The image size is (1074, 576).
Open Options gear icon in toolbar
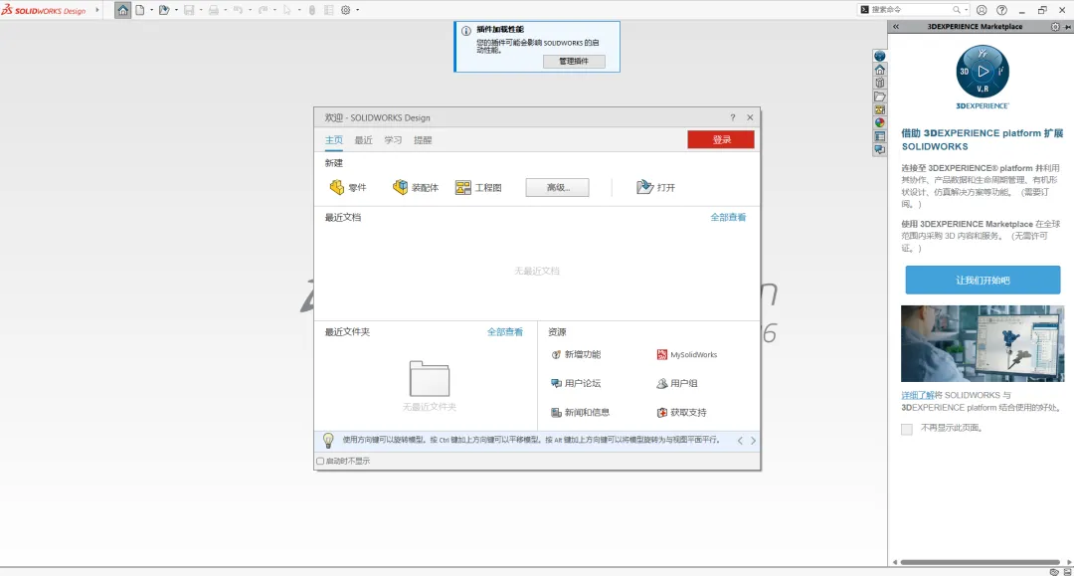346,10
